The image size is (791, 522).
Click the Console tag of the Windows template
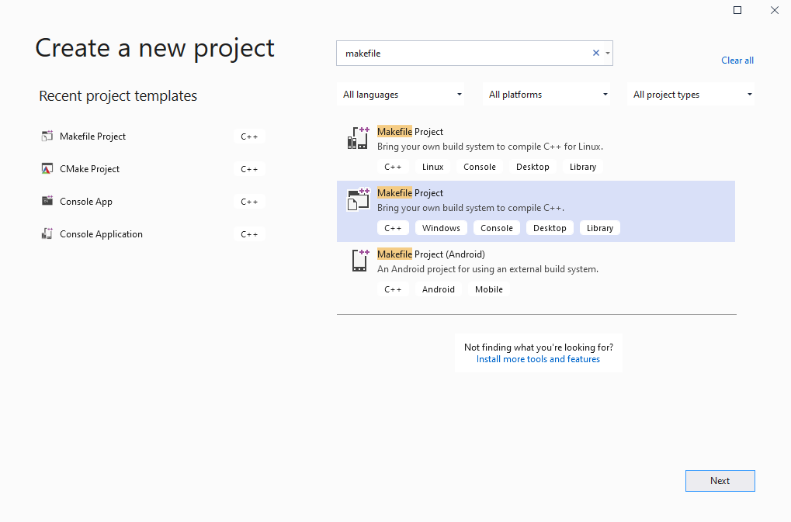point(496,228)
